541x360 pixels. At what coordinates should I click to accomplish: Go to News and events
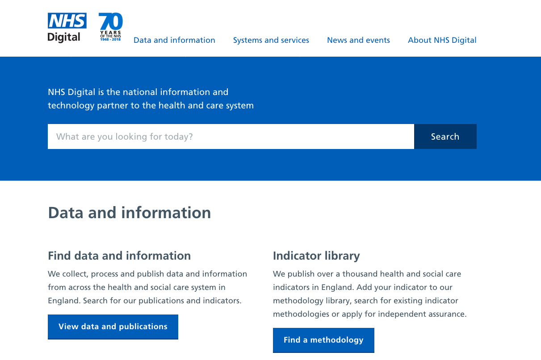tap(358, 40)
